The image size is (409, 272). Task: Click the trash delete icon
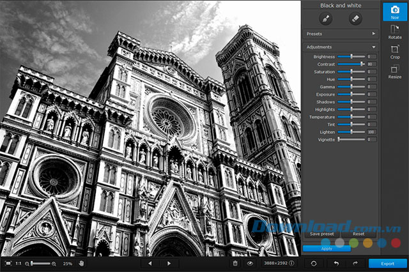pyautogui.click(x=235, y=263)
